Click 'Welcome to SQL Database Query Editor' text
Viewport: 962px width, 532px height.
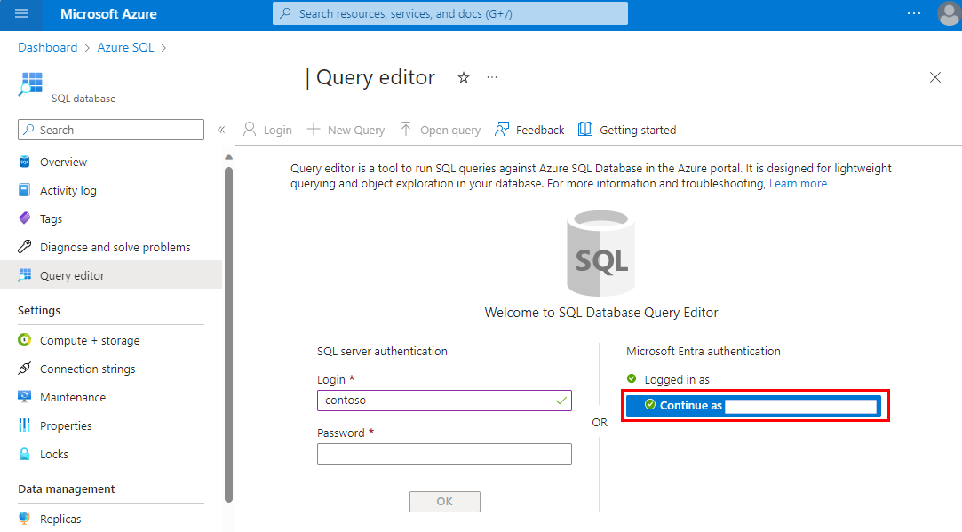click(601, 313)
